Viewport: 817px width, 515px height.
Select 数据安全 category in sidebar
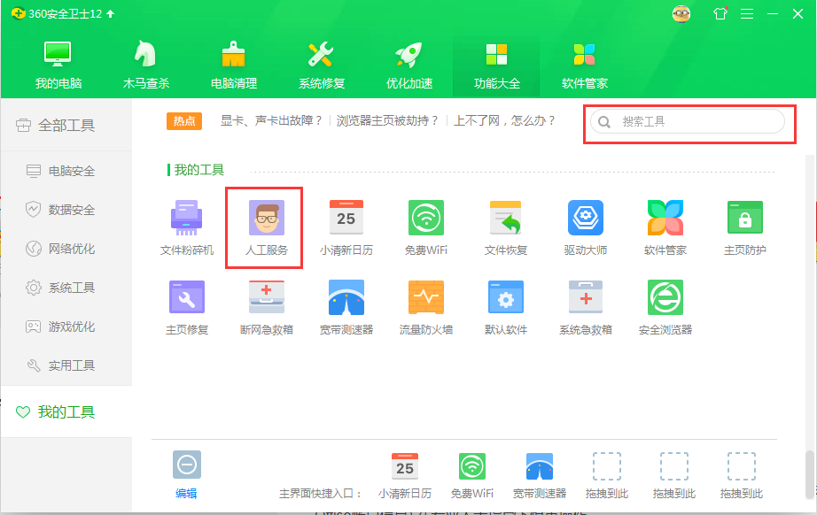(66, 210)
